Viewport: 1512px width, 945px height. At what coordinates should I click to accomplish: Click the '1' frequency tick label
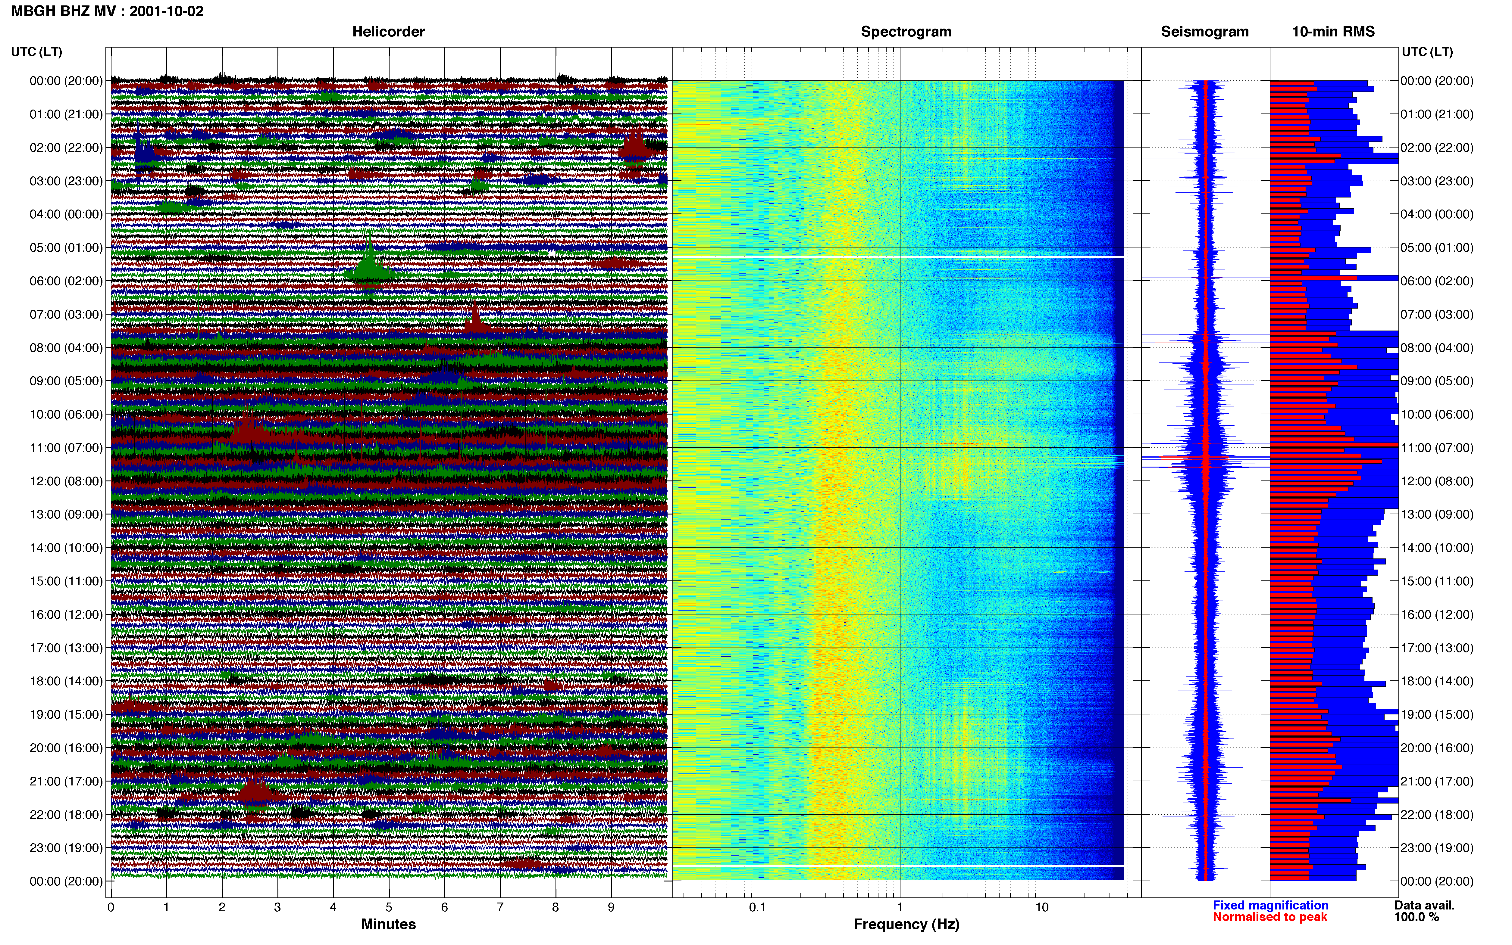point(900,907)
